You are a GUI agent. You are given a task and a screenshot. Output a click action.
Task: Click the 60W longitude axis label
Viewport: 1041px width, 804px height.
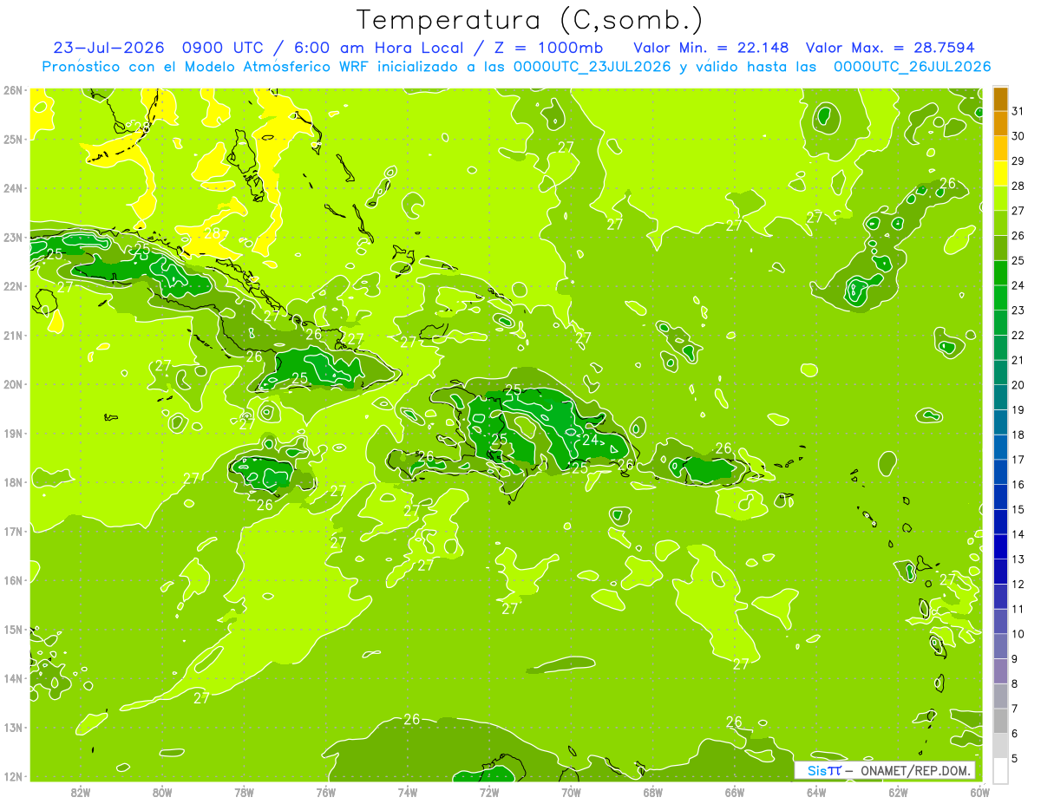979,791
